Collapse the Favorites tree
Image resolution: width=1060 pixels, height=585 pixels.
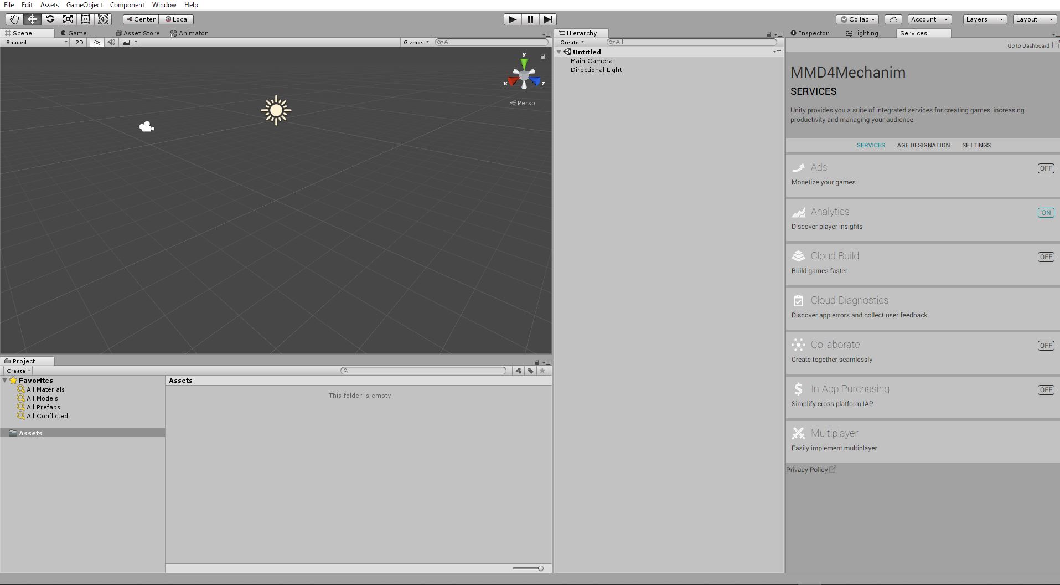tap(5, 381)
